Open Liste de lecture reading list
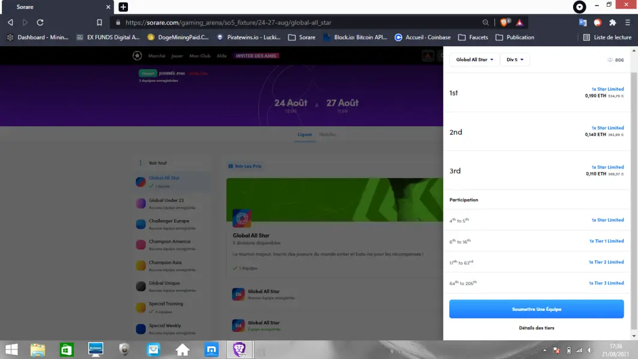Image resolution: width=638 pixels, height=359 pixels. 607,37
